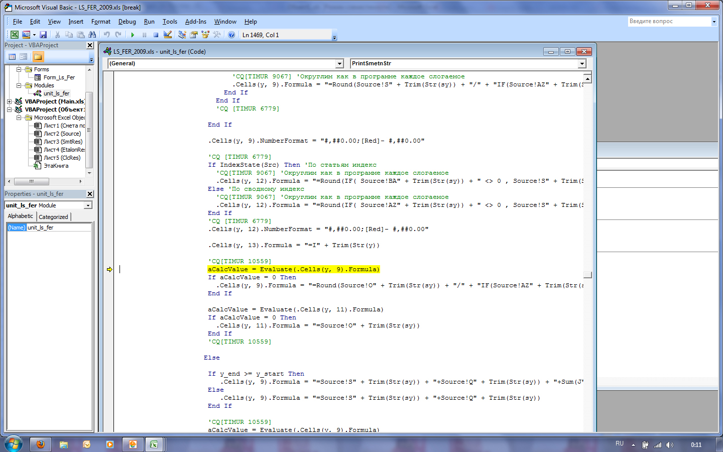The width and height of the screenshot is (723, 452).
Task: Collapse the Forms folder node
Action: (19, 69)
